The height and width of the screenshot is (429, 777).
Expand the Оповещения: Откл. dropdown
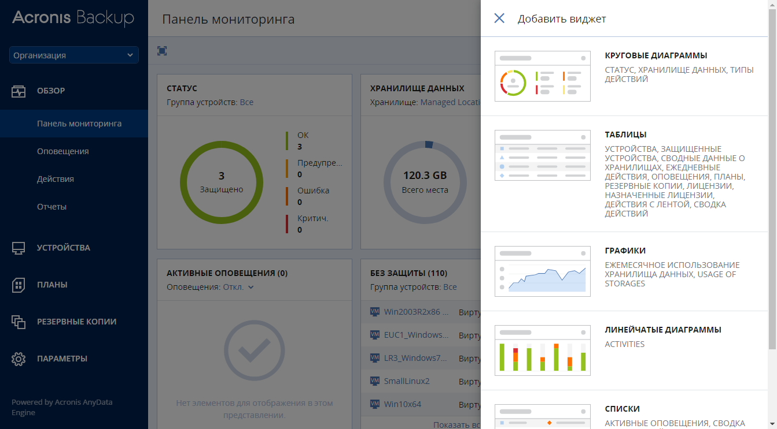238,287
